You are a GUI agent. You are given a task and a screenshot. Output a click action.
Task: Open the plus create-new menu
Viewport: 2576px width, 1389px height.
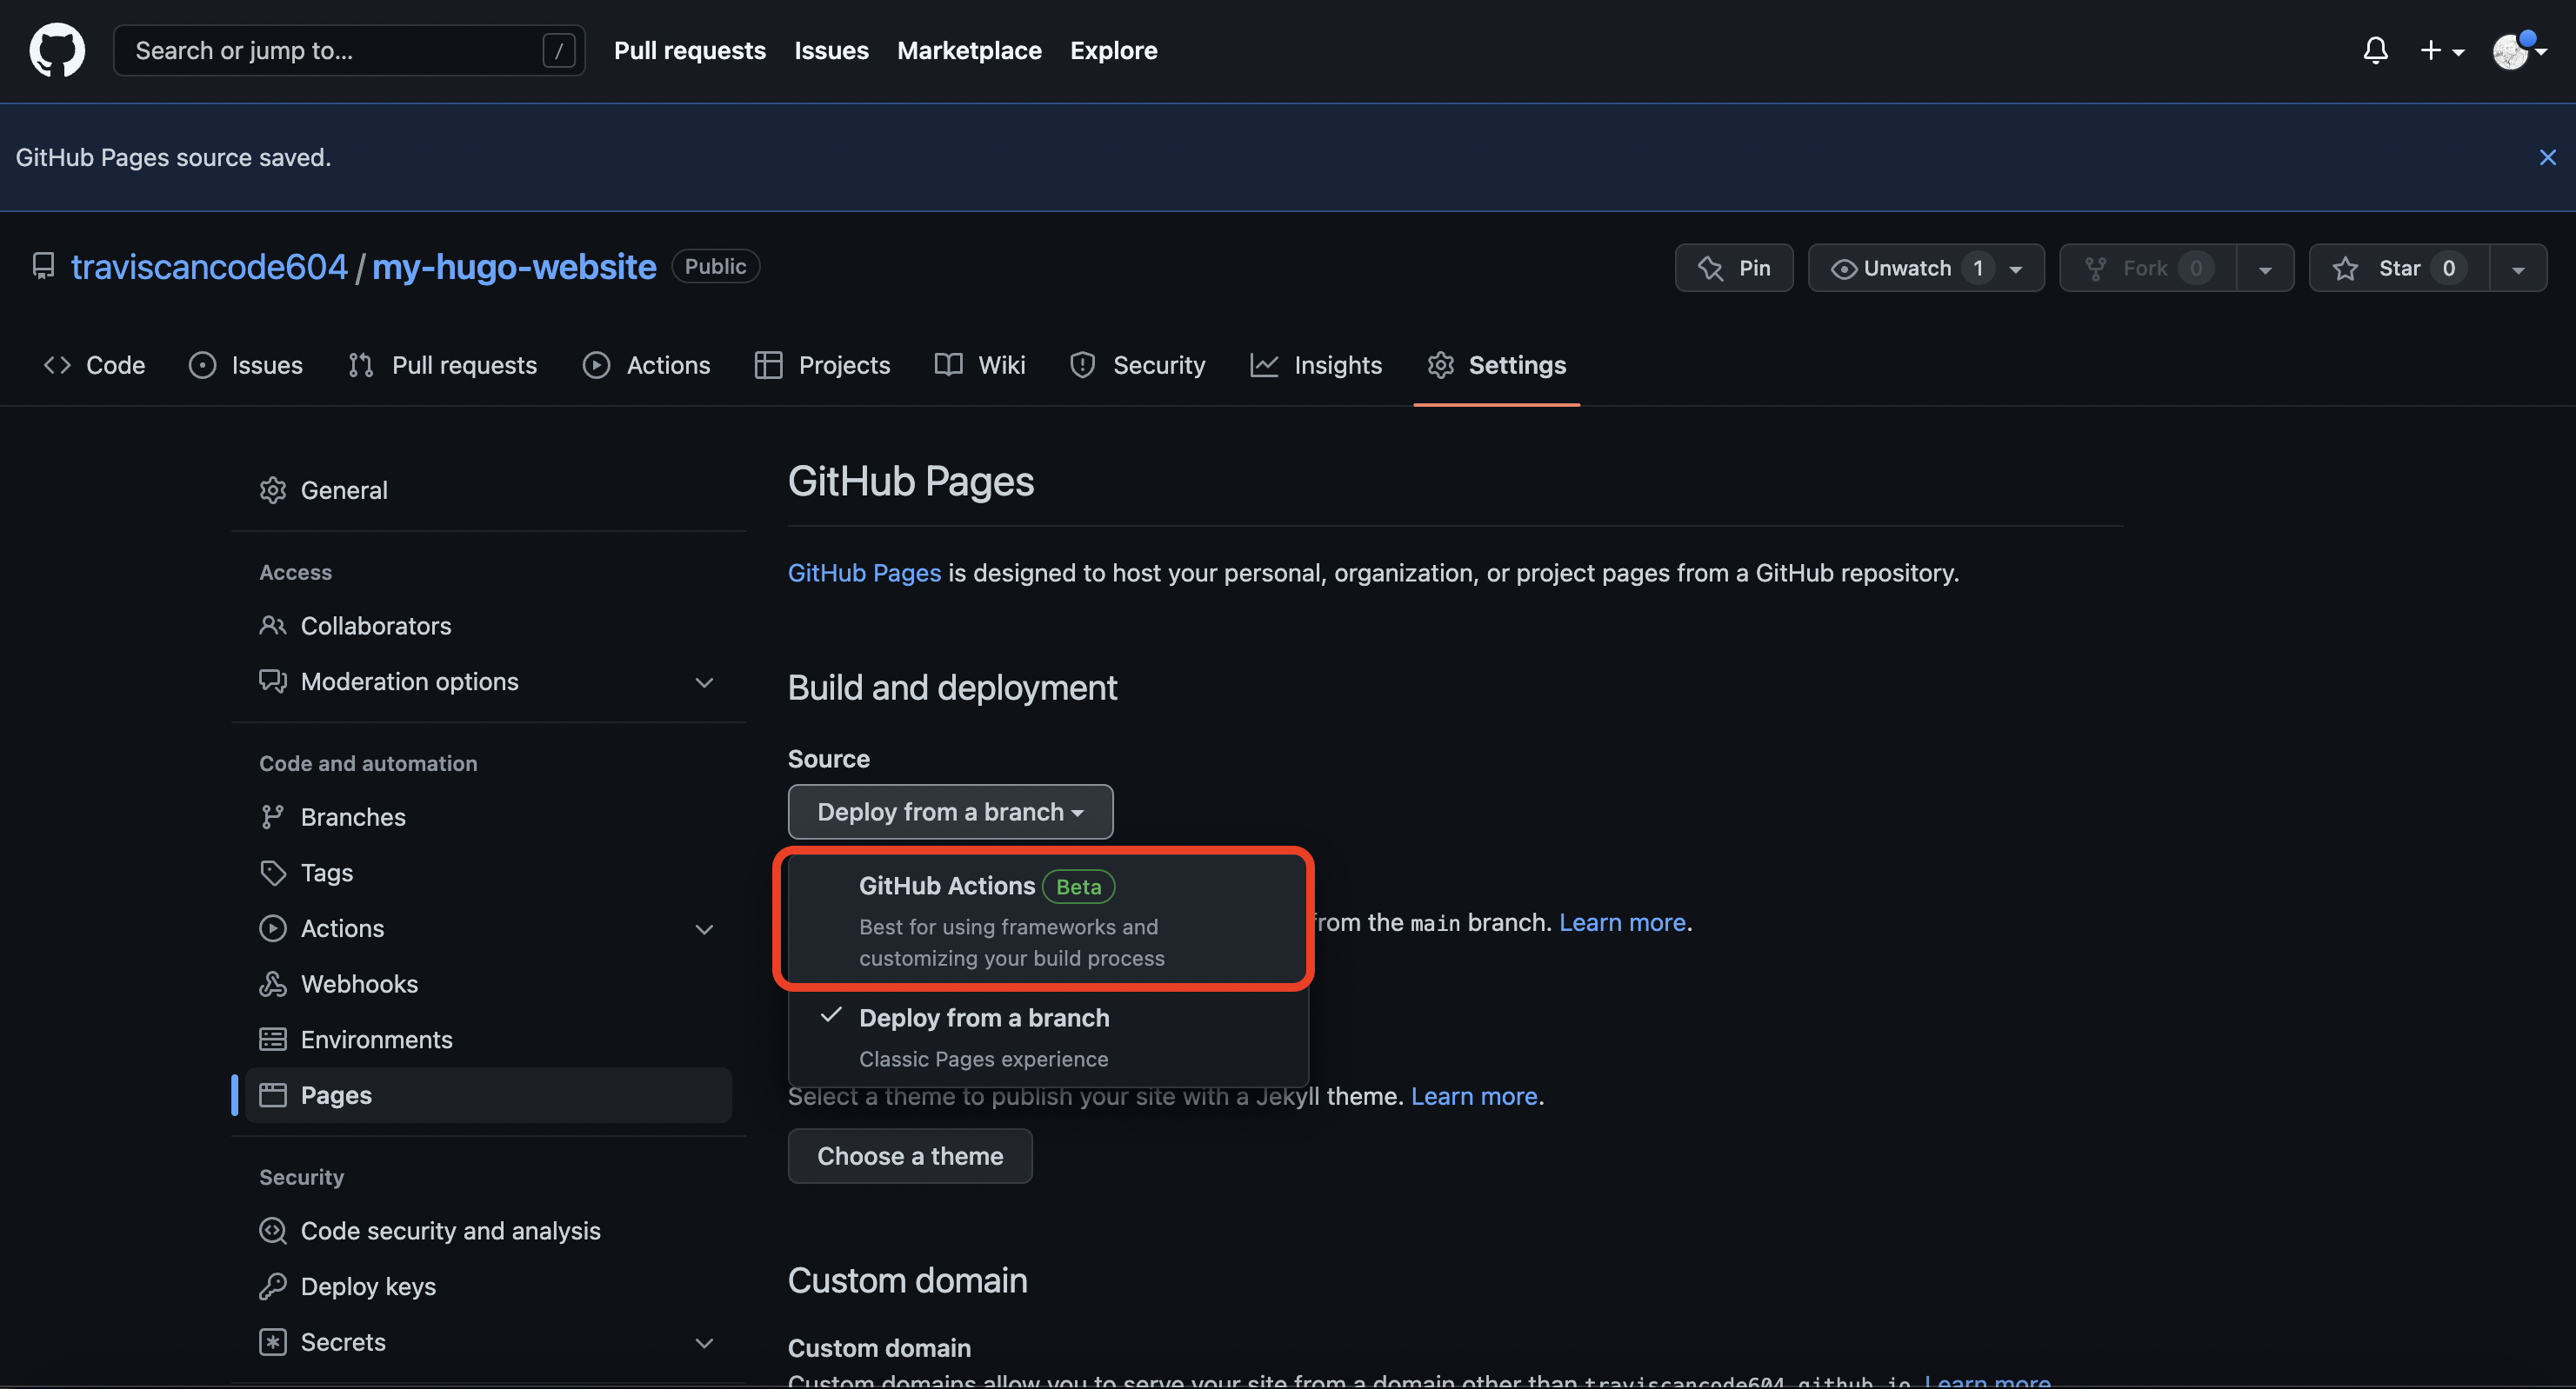(x=2441, y=50)
